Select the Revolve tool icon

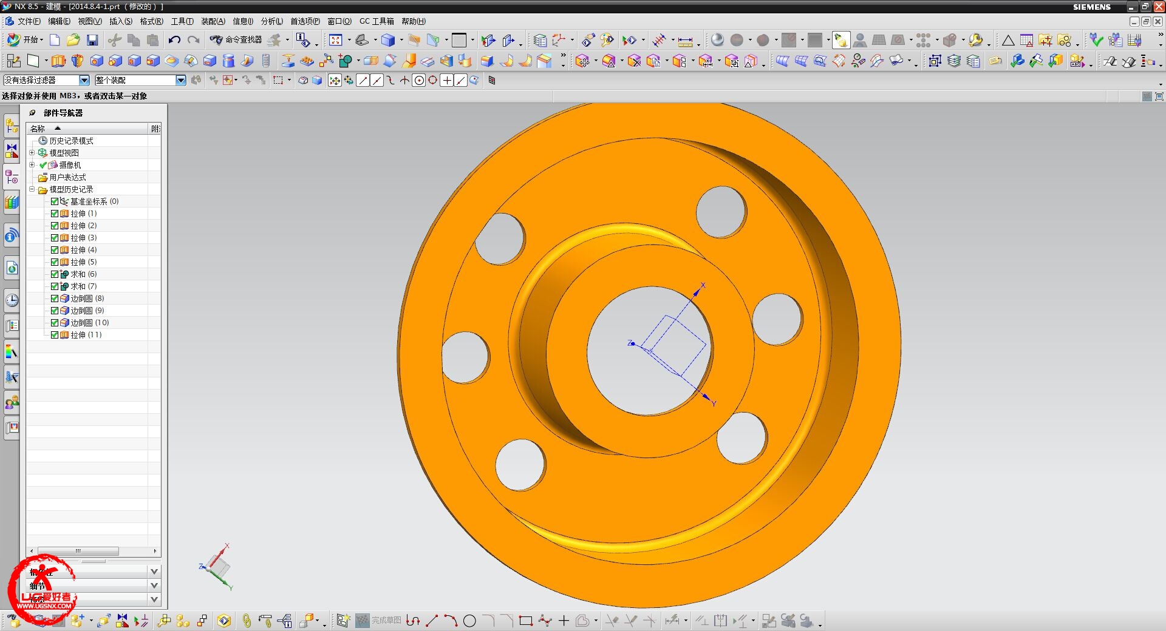(77, 61)
